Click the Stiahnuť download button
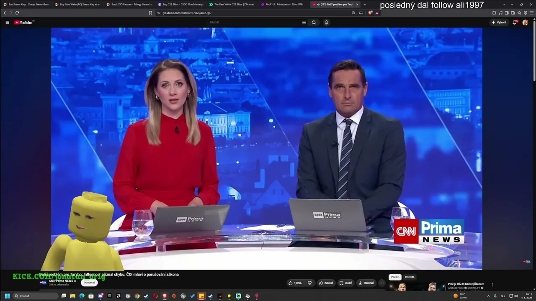This screenshot has height=301, width=536. click(x=366, y=283)
